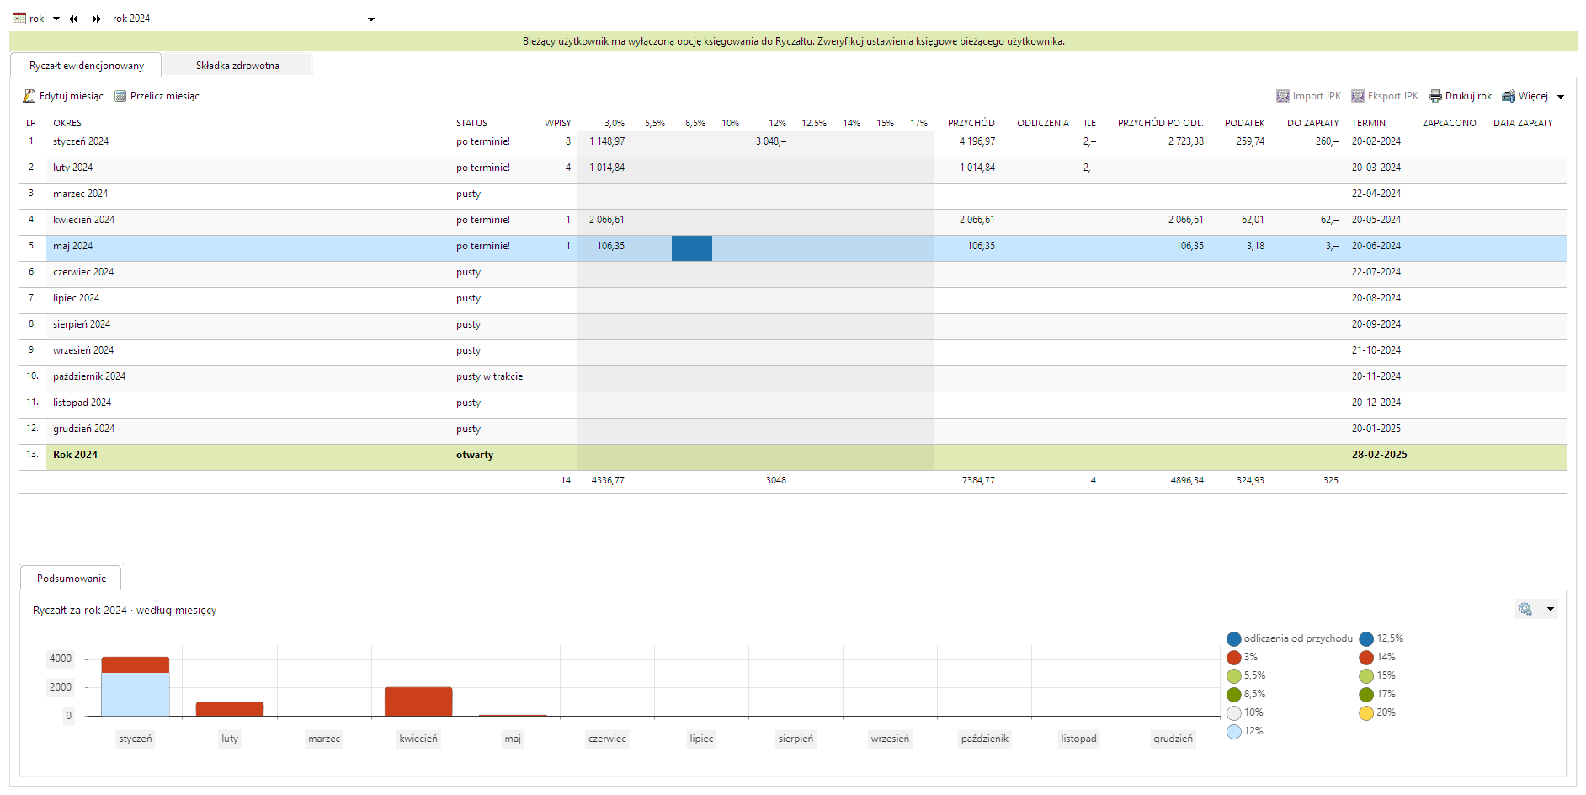1586x795 pixels.
Task: Expand the chart options dropdown arrow
Action: coord(1551,609)
